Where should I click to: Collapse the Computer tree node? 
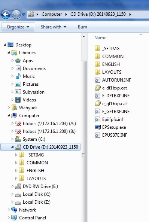click(9, 116)
